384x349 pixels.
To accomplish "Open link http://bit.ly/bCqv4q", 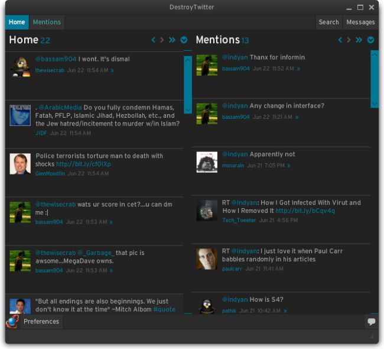I will tap(305, 211).
